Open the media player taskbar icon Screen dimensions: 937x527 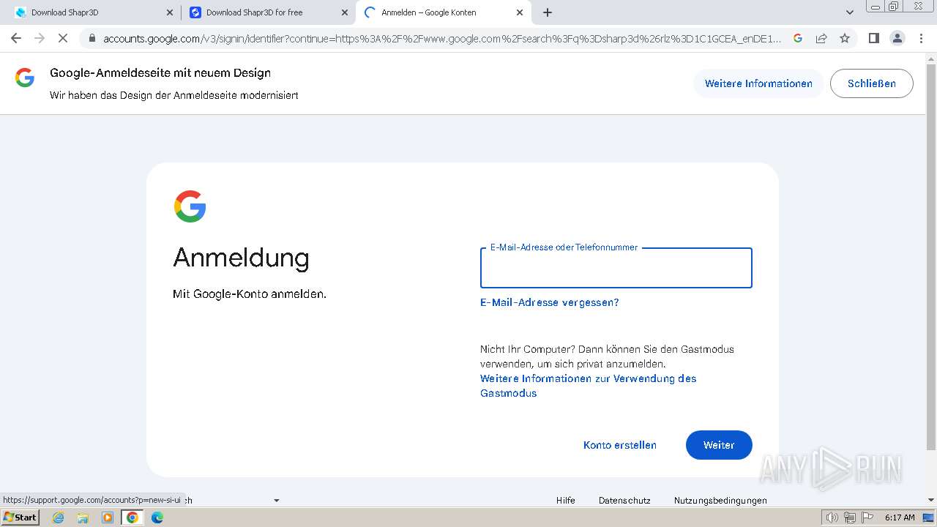(x=108, y=517)
